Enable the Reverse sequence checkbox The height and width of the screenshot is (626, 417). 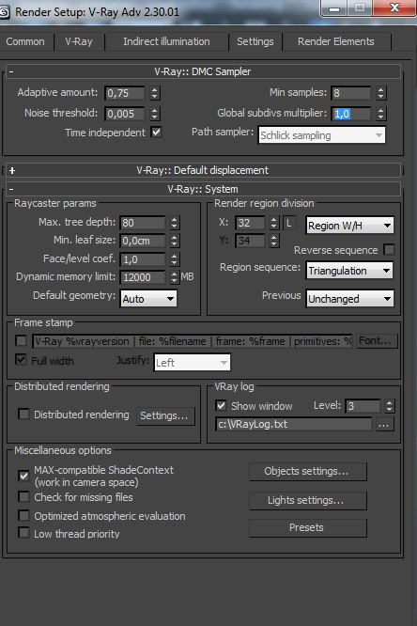pos(389,250)
